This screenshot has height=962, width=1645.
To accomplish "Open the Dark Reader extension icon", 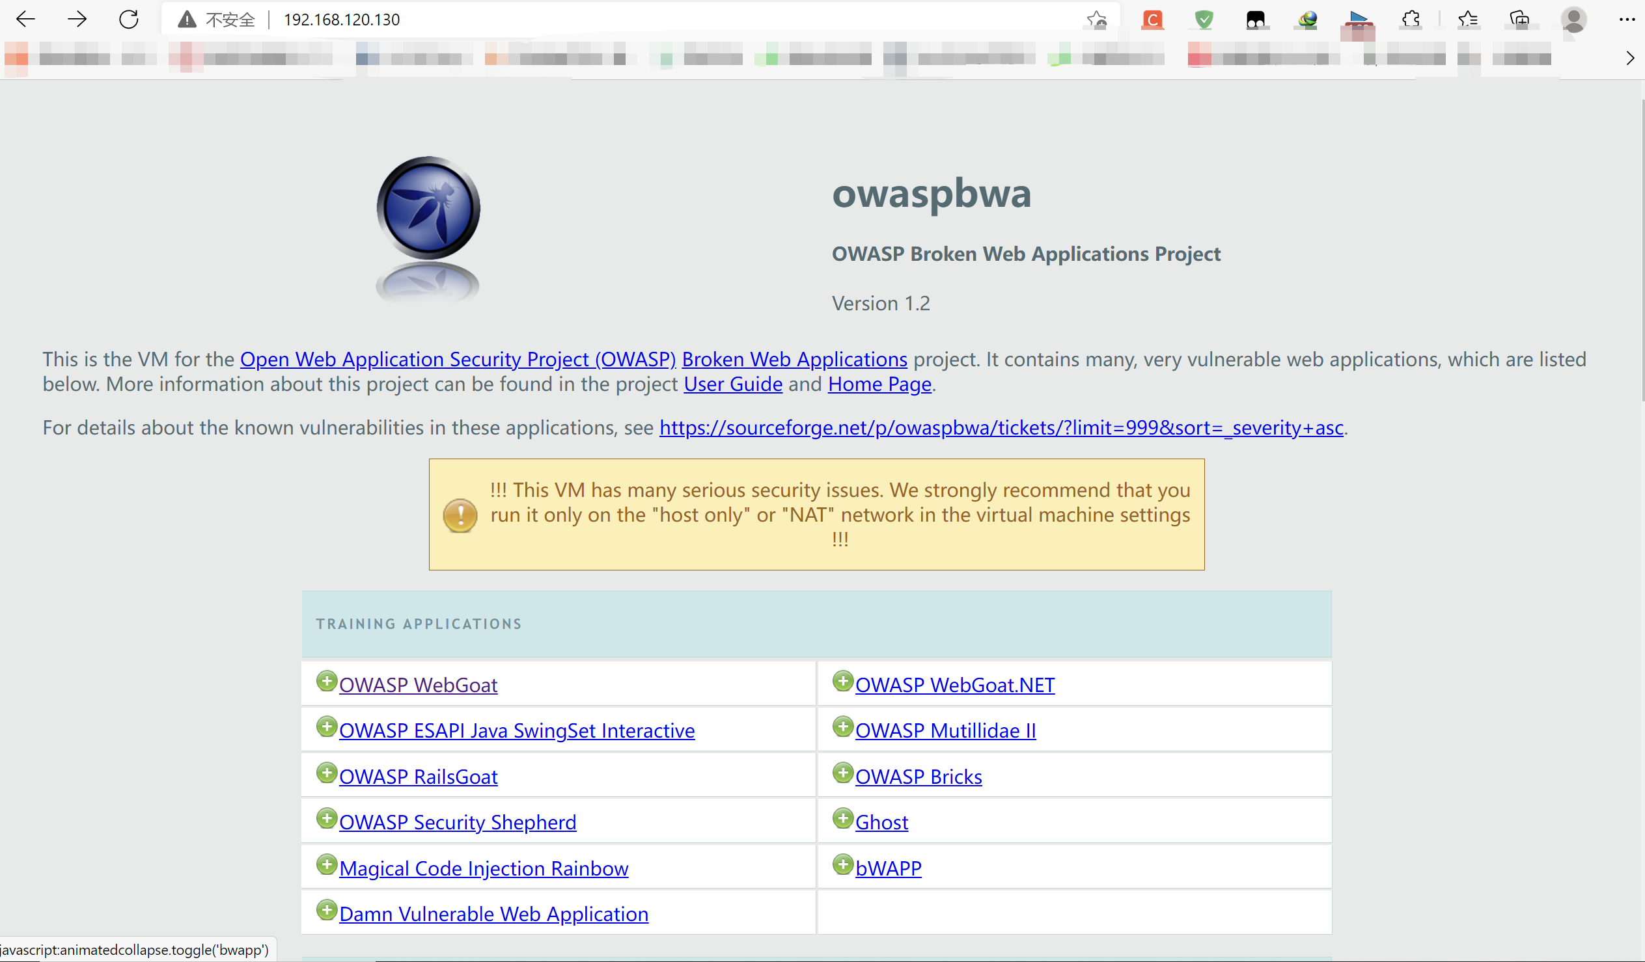I will (x=1256, y=20).
